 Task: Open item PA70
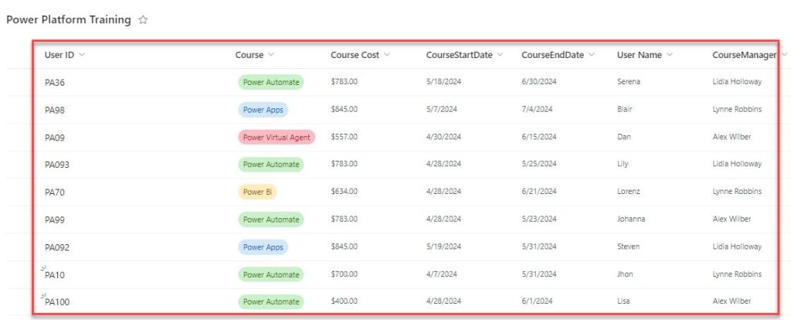[55, 192]
